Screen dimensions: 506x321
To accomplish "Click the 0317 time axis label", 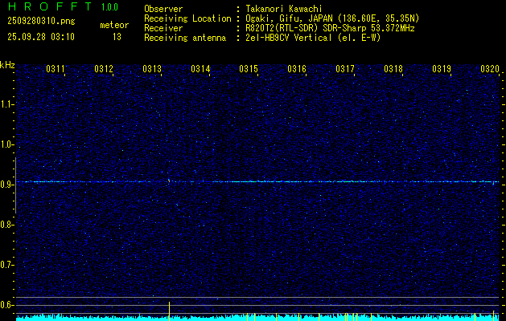I will tap(345, 68).
